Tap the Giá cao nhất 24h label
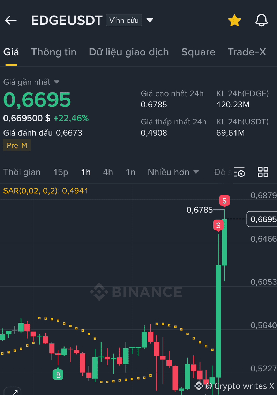Viewport: 277px width, 395px height. (172, 94)
